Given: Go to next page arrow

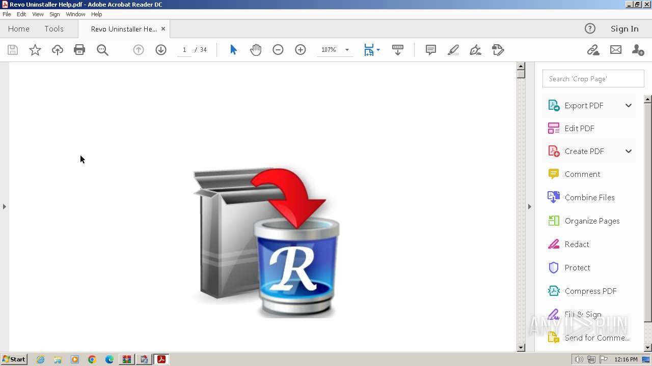Looking at the screenshot, I should 161,50.
